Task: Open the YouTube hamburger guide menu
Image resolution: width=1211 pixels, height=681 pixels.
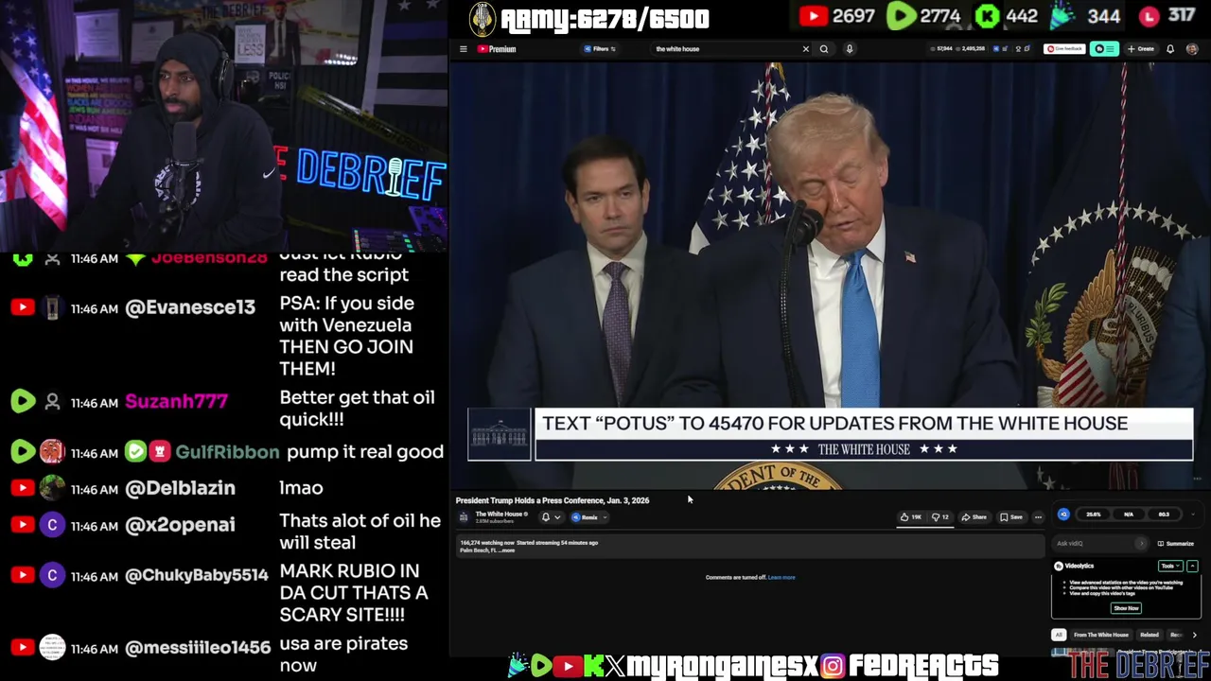Action: 464,49
